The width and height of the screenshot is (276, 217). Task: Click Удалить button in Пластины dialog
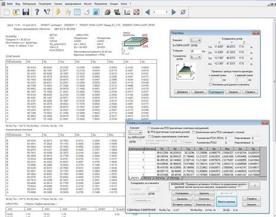(199, 92)
